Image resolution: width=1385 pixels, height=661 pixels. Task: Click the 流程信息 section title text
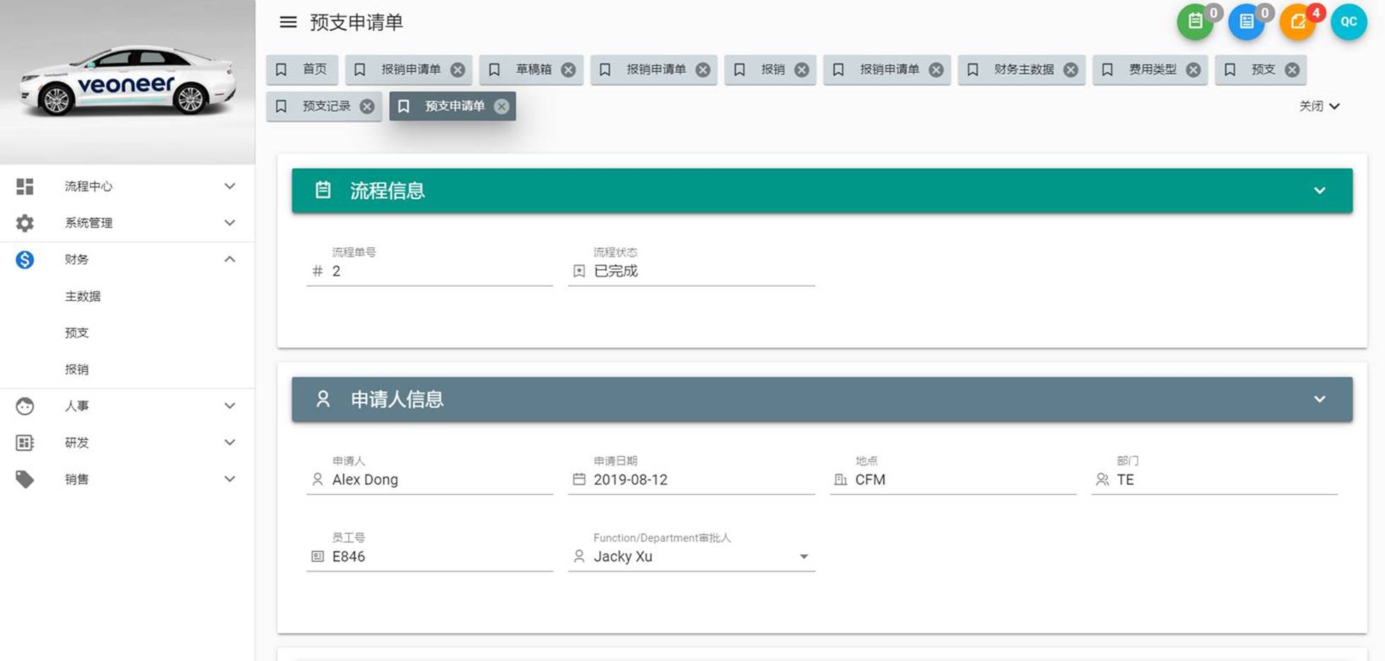click(387, 191)
